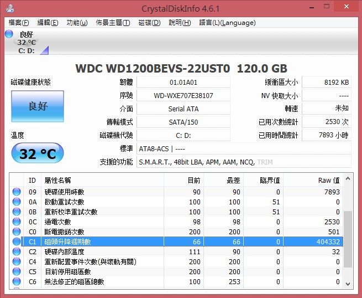Click the status orb for row C6
This screenshot has width=362, height=298.
pyautogui.click(x=17, y=281)
